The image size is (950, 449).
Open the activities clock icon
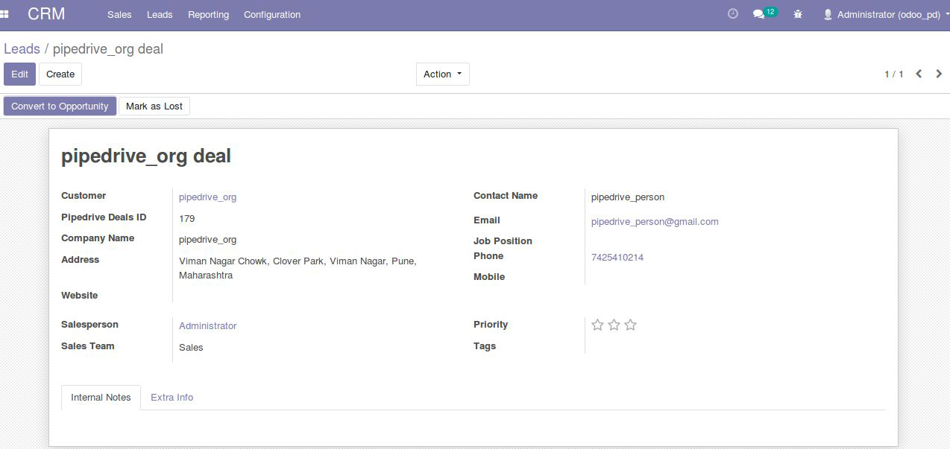pos(732,14)
